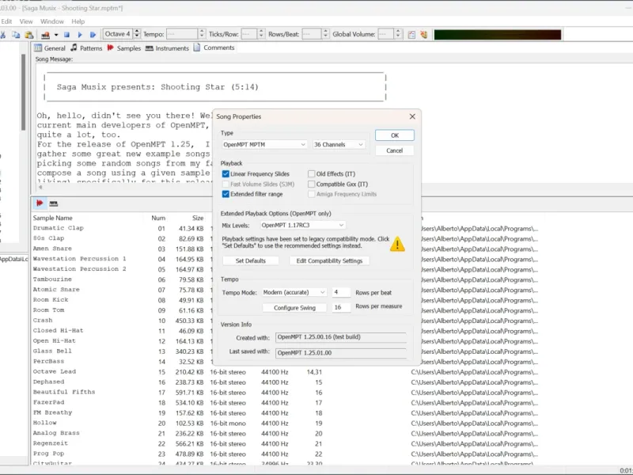Click the Octave 4 spinner arrows
The width and height of the screenshot is (633, 475).
click(x=137, y=34)
